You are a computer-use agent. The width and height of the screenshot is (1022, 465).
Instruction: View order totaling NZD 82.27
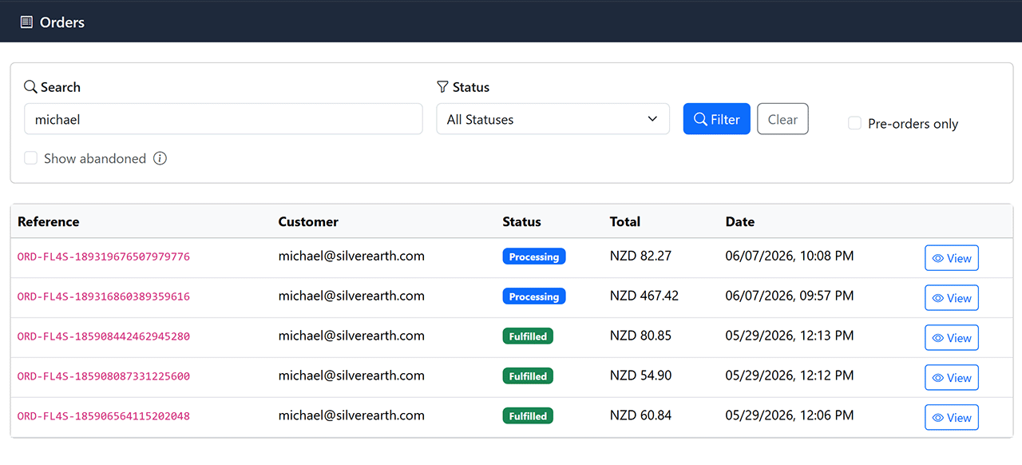[x=952, y=258]
